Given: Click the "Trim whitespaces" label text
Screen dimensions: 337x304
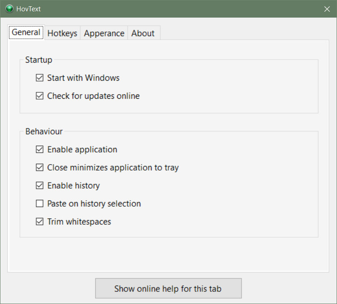Looking at the screenshot, I should click(x=79, y=222).
